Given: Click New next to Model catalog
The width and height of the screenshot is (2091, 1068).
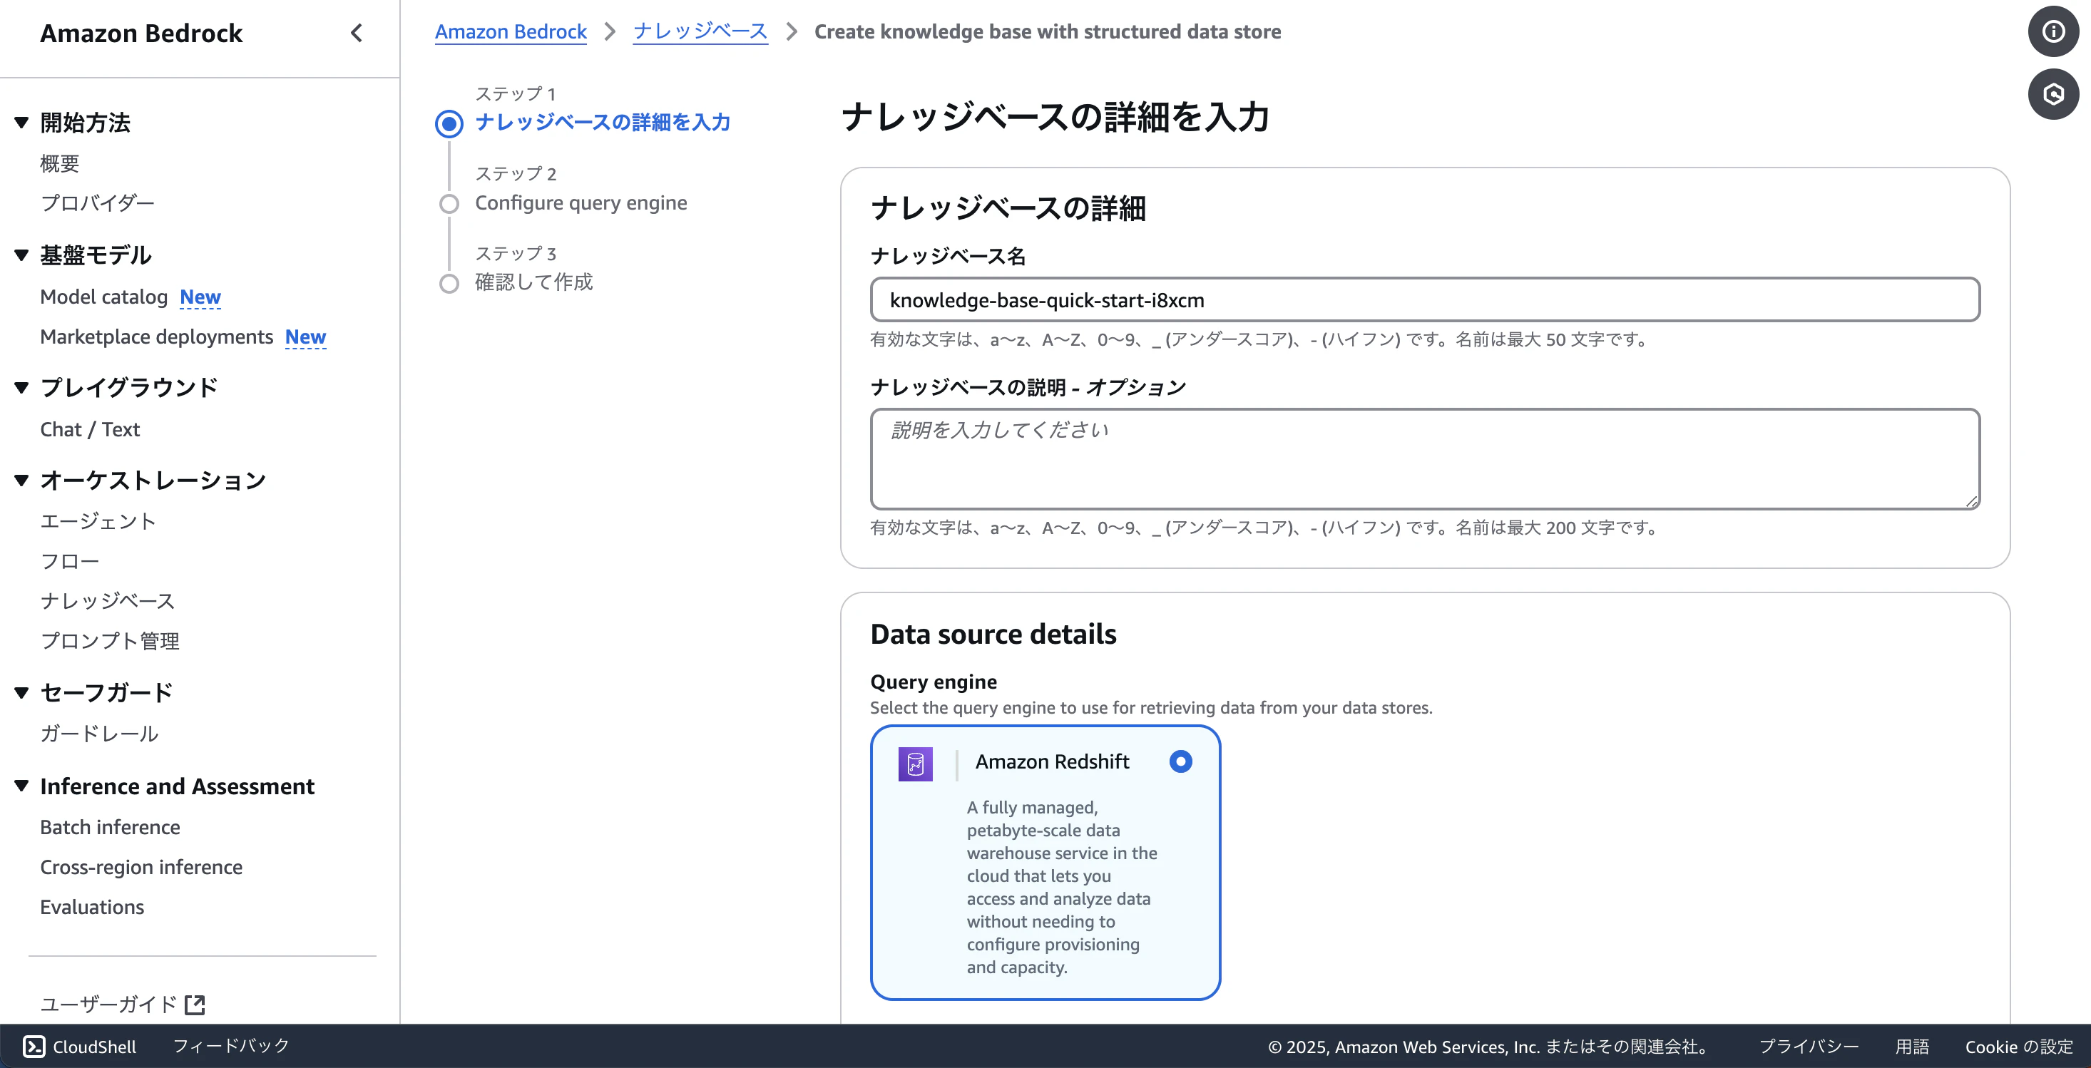Looking at the screenshot, I should click(x=200, y=297).
